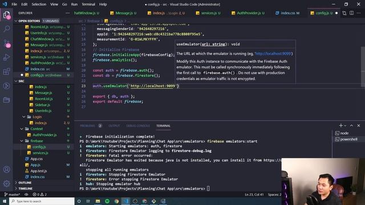Open the Manage settings gear
This screenshot has width=365, height=205.
tap(6, 183)
